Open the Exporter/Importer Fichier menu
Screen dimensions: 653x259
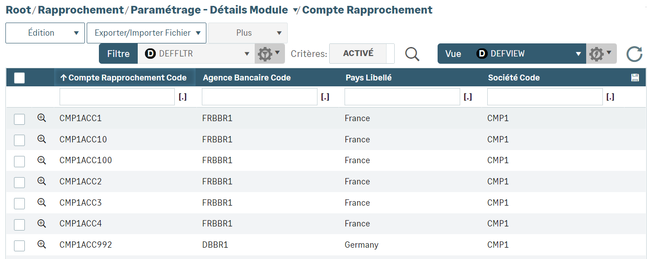146,33
